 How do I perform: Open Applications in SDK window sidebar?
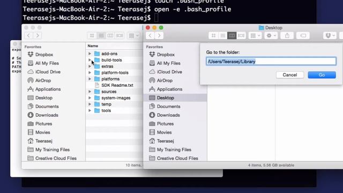44,89
